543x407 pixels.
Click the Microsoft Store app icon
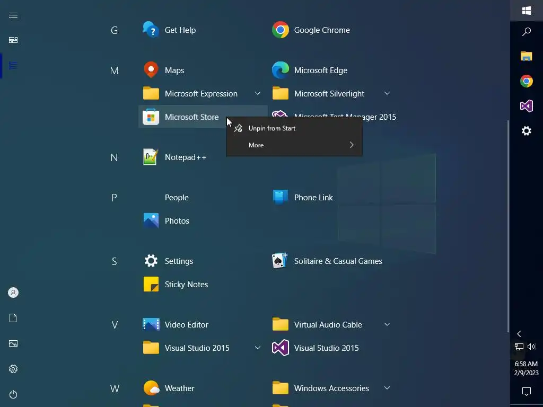(x=151, y=117)
